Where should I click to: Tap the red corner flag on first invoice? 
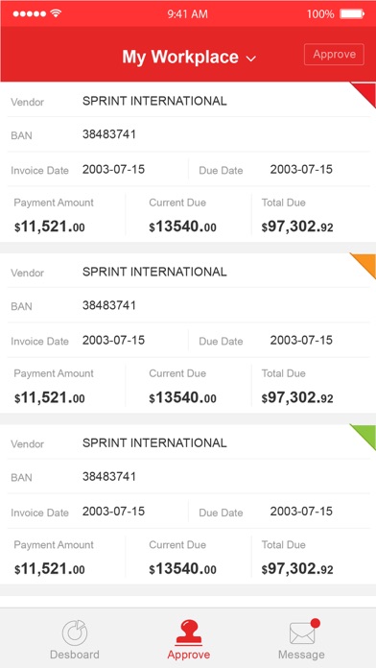click(364, 95)
